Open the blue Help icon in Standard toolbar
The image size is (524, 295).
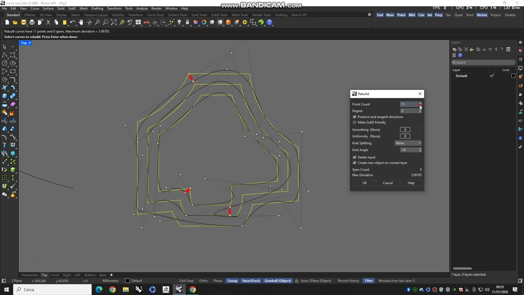tap(269, 23)
